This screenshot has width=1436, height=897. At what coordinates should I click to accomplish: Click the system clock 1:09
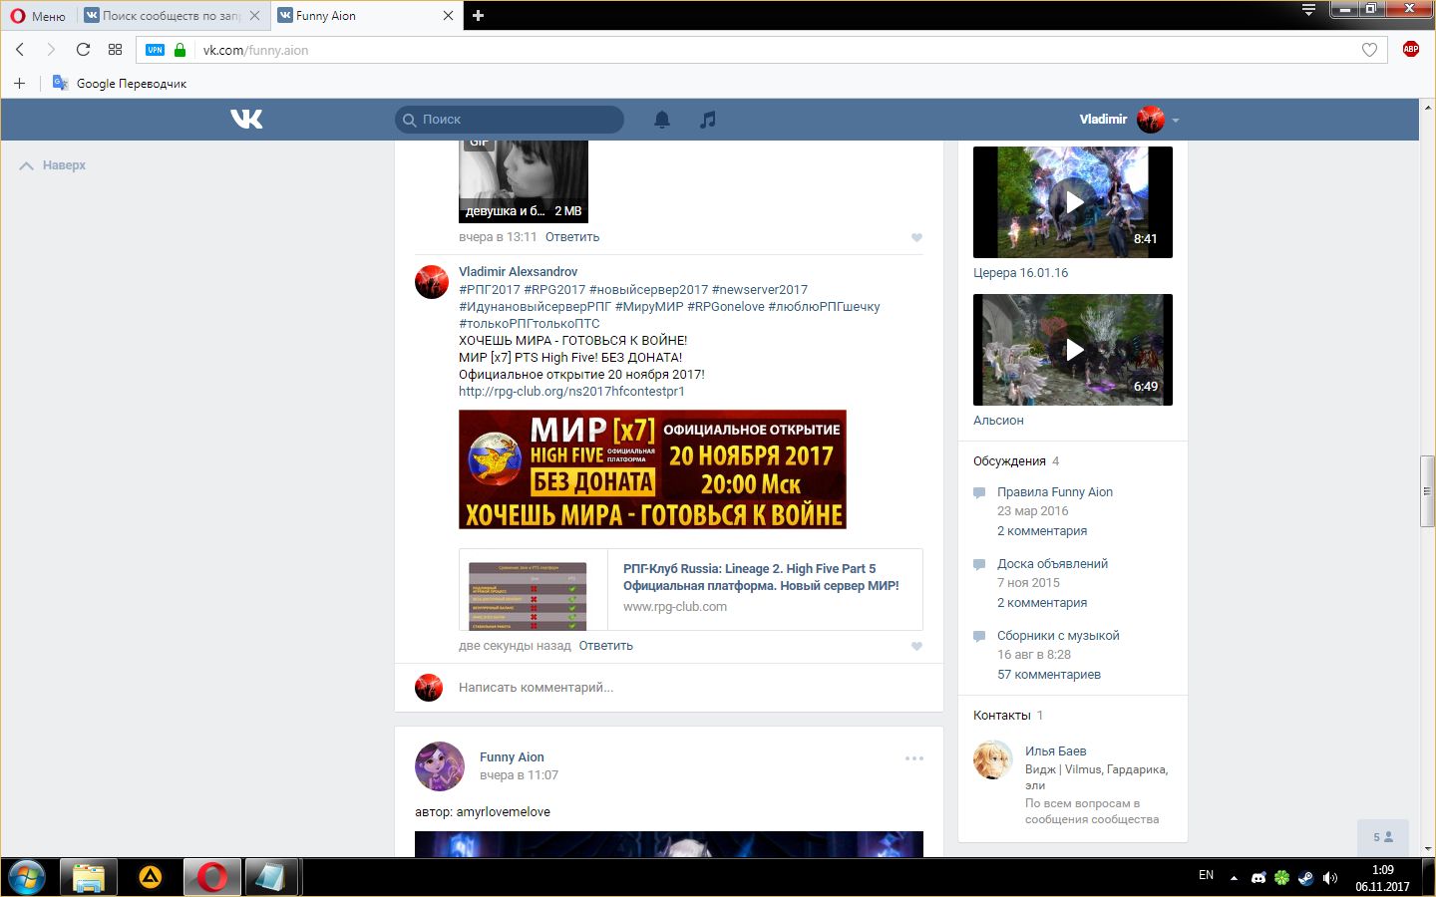tap(1382, 870)
